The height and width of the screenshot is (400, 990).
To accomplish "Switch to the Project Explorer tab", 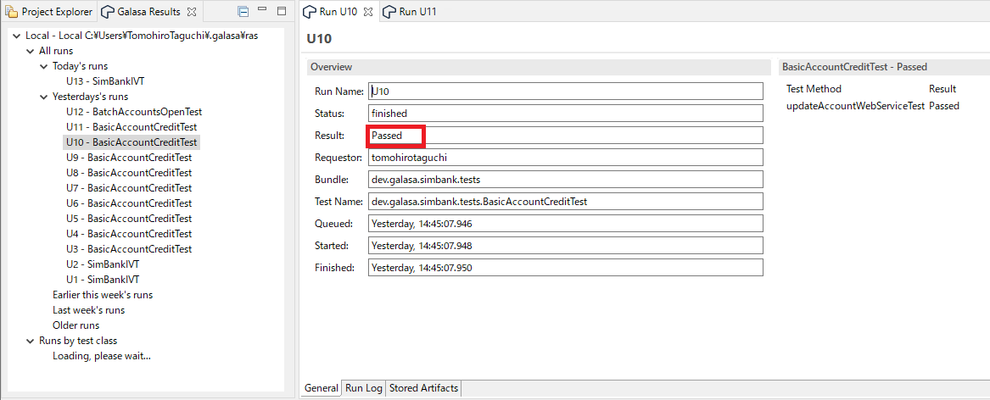I will (x=49, y=11).
